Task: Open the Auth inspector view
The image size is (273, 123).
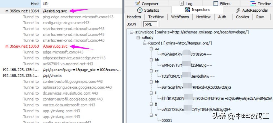Action: [x=222, y=17]
